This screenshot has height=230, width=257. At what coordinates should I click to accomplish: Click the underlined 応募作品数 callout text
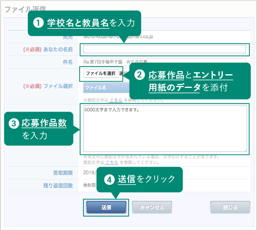pos(44,124)
